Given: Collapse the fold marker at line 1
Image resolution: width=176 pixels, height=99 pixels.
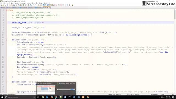Looking at the screenshot, I should 7,10.
